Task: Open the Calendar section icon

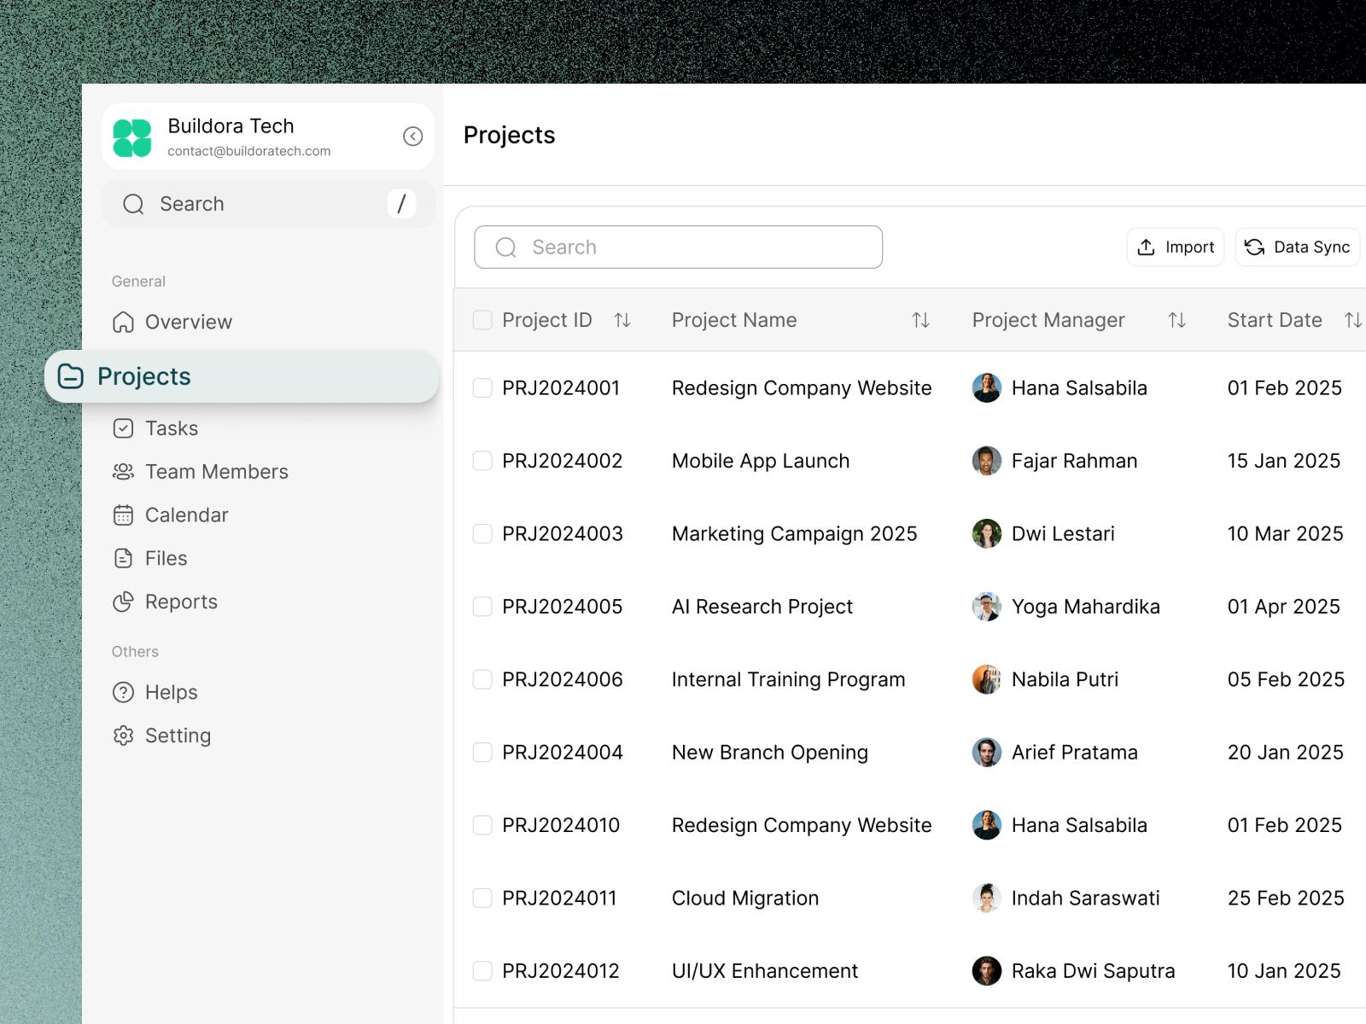Action: [125, 515]
